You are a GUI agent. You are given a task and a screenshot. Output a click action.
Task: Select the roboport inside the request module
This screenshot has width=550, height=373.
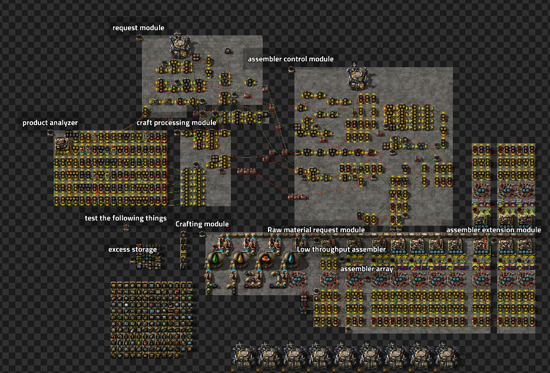pos(180,46)
